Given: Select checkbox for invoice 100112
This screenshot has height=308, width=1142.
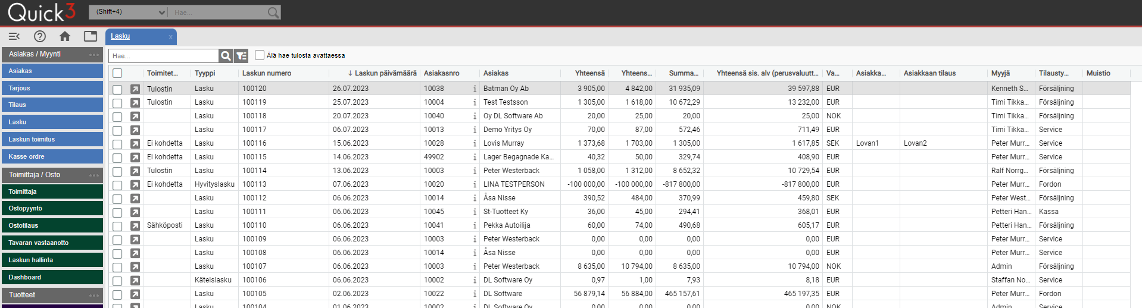Looking at the screenshot, I should click(x=117, y=199).
